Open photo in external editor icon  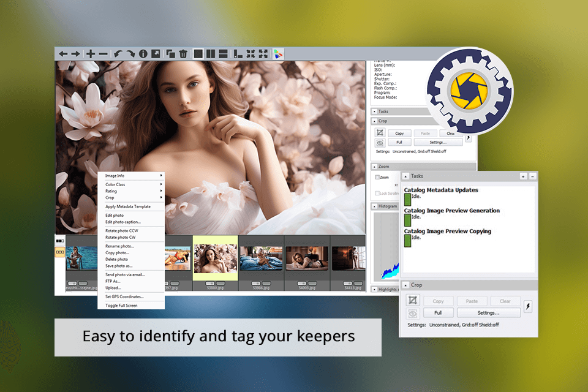[x=156, y=54]
